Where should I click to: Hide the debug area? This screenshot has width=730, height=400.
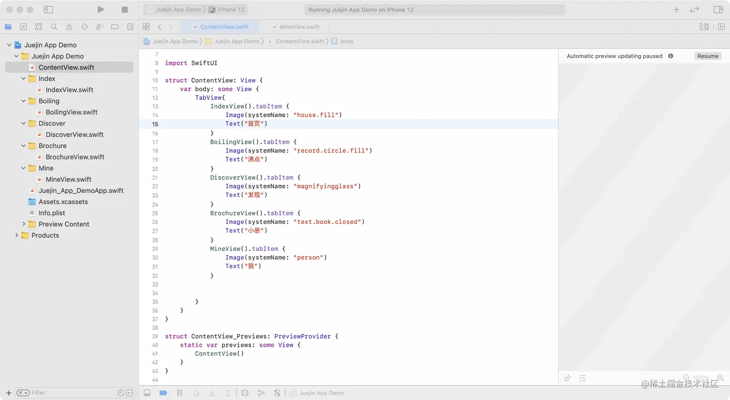(x=147, y=393)
